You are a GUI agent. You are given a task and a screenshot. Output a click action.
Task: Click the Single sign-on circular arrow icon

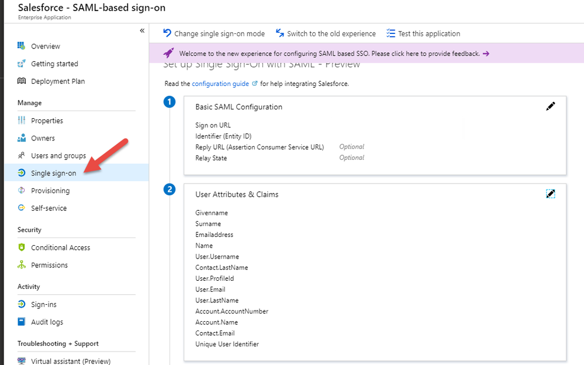[x=21, y=173]
